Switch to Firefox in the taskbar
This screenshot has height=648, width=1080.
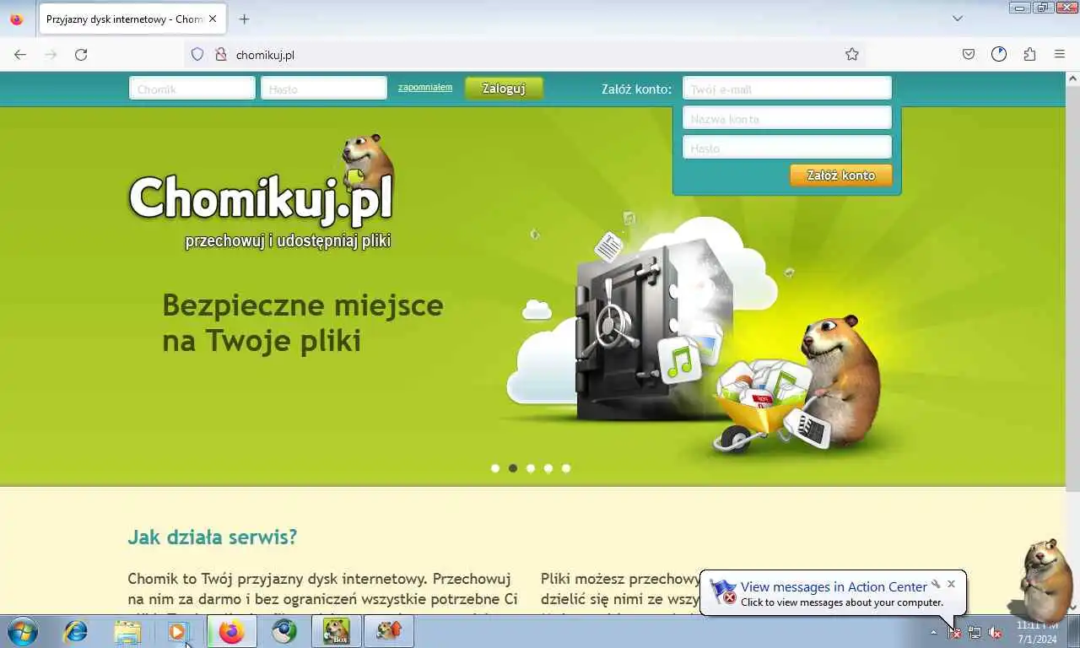(231, 631)
